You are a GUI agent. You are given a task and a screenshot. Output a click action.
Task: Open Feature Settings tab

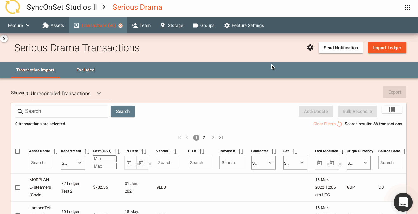pyautogui.click(x=244, y=25)
